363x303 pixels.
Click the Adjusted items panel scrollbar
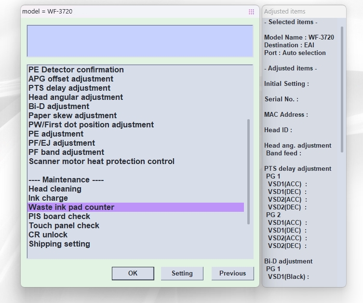(342, 89)
